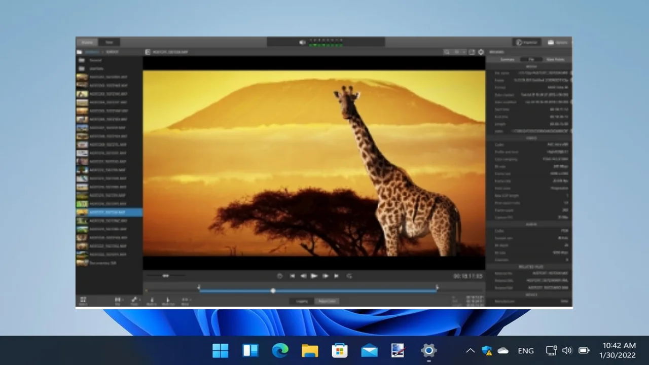Click the OneDrive cloud tray icon
649x365 pixels.
point(503,350)
